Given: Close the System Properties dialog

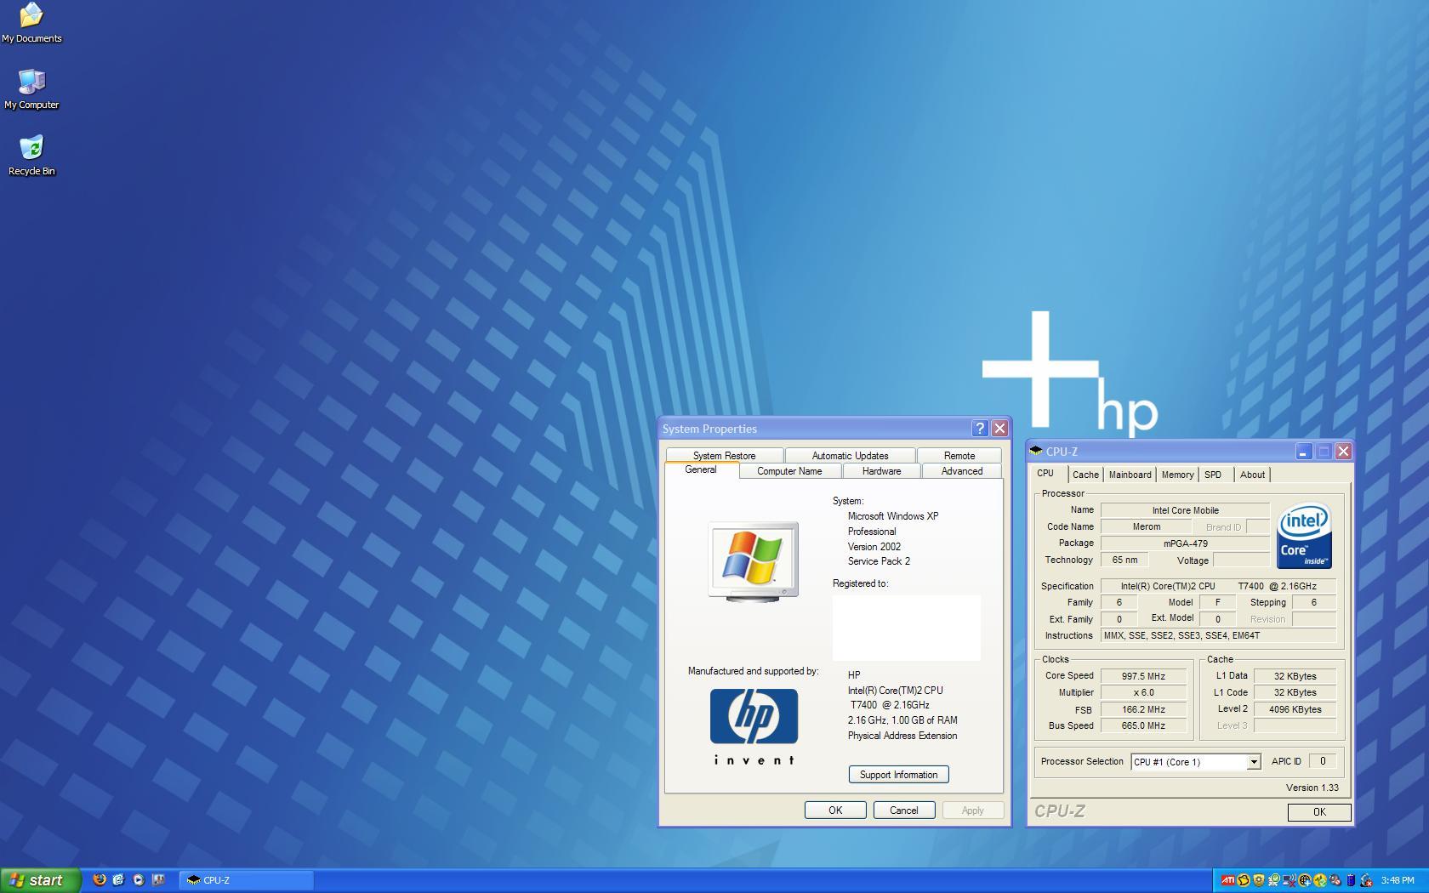Looking at the screenshot, I should (1000, 429).
